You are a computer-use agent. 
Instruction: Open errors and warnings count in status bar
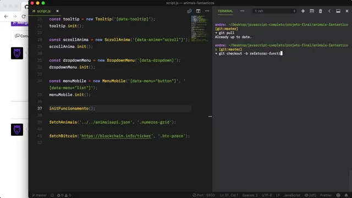[x=64, y=195]
